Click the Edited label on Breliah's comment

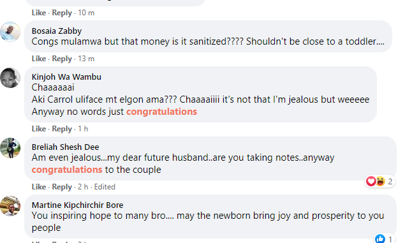(105, 187)
